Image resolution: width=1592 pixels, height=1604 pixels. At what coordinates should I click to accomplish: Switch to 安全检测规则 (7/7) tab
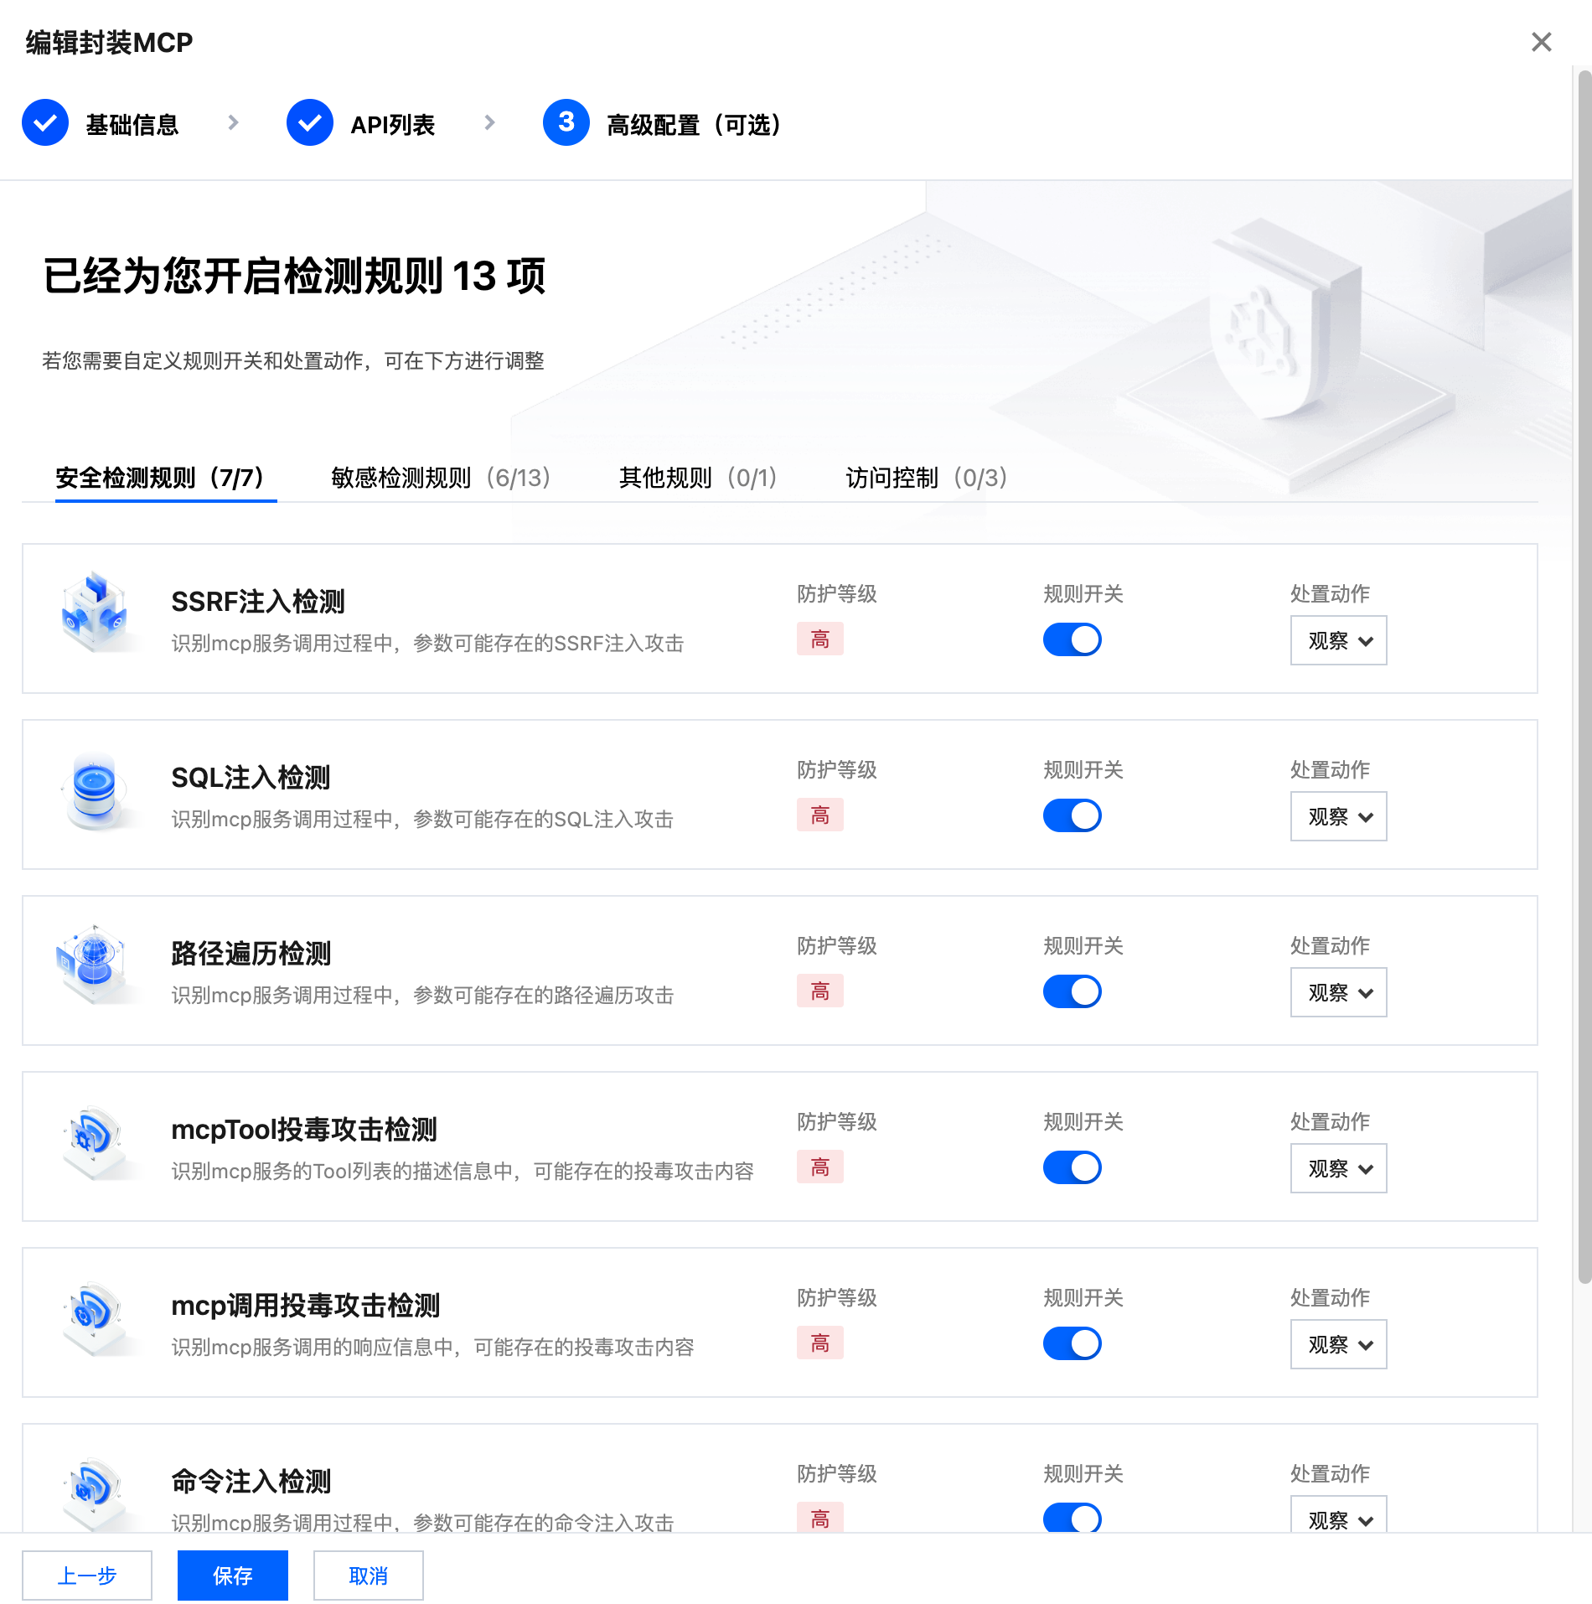[x=166, y=478]
